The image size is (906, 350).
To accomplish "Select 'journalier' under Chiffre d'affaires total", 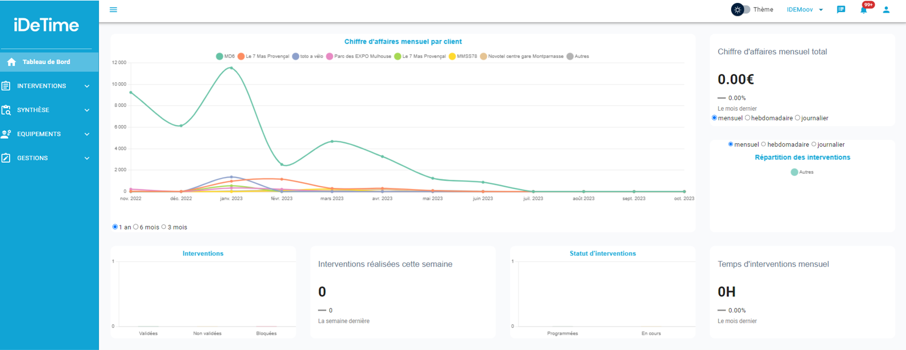I will click(797, 118).
